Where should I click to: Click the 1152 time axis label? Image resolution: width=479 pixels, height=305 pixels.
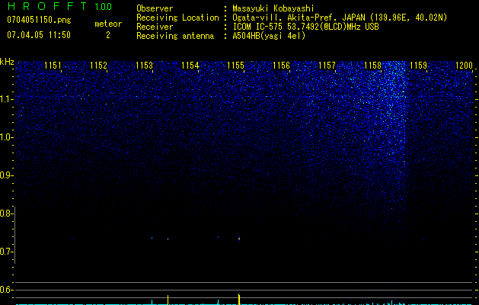click(99, 66)
